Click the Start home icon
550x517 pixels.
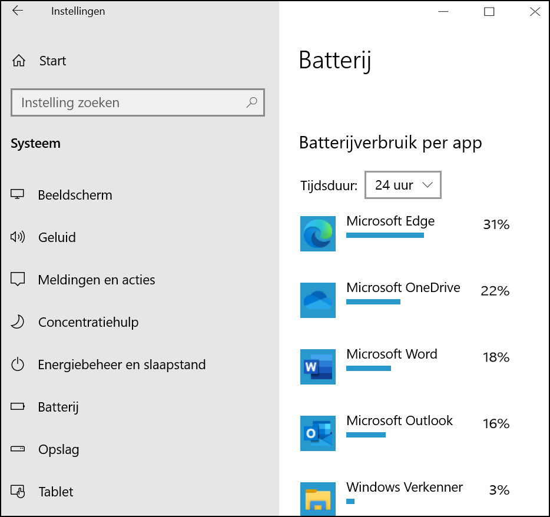pyautogui.click(x=19, y=61)
